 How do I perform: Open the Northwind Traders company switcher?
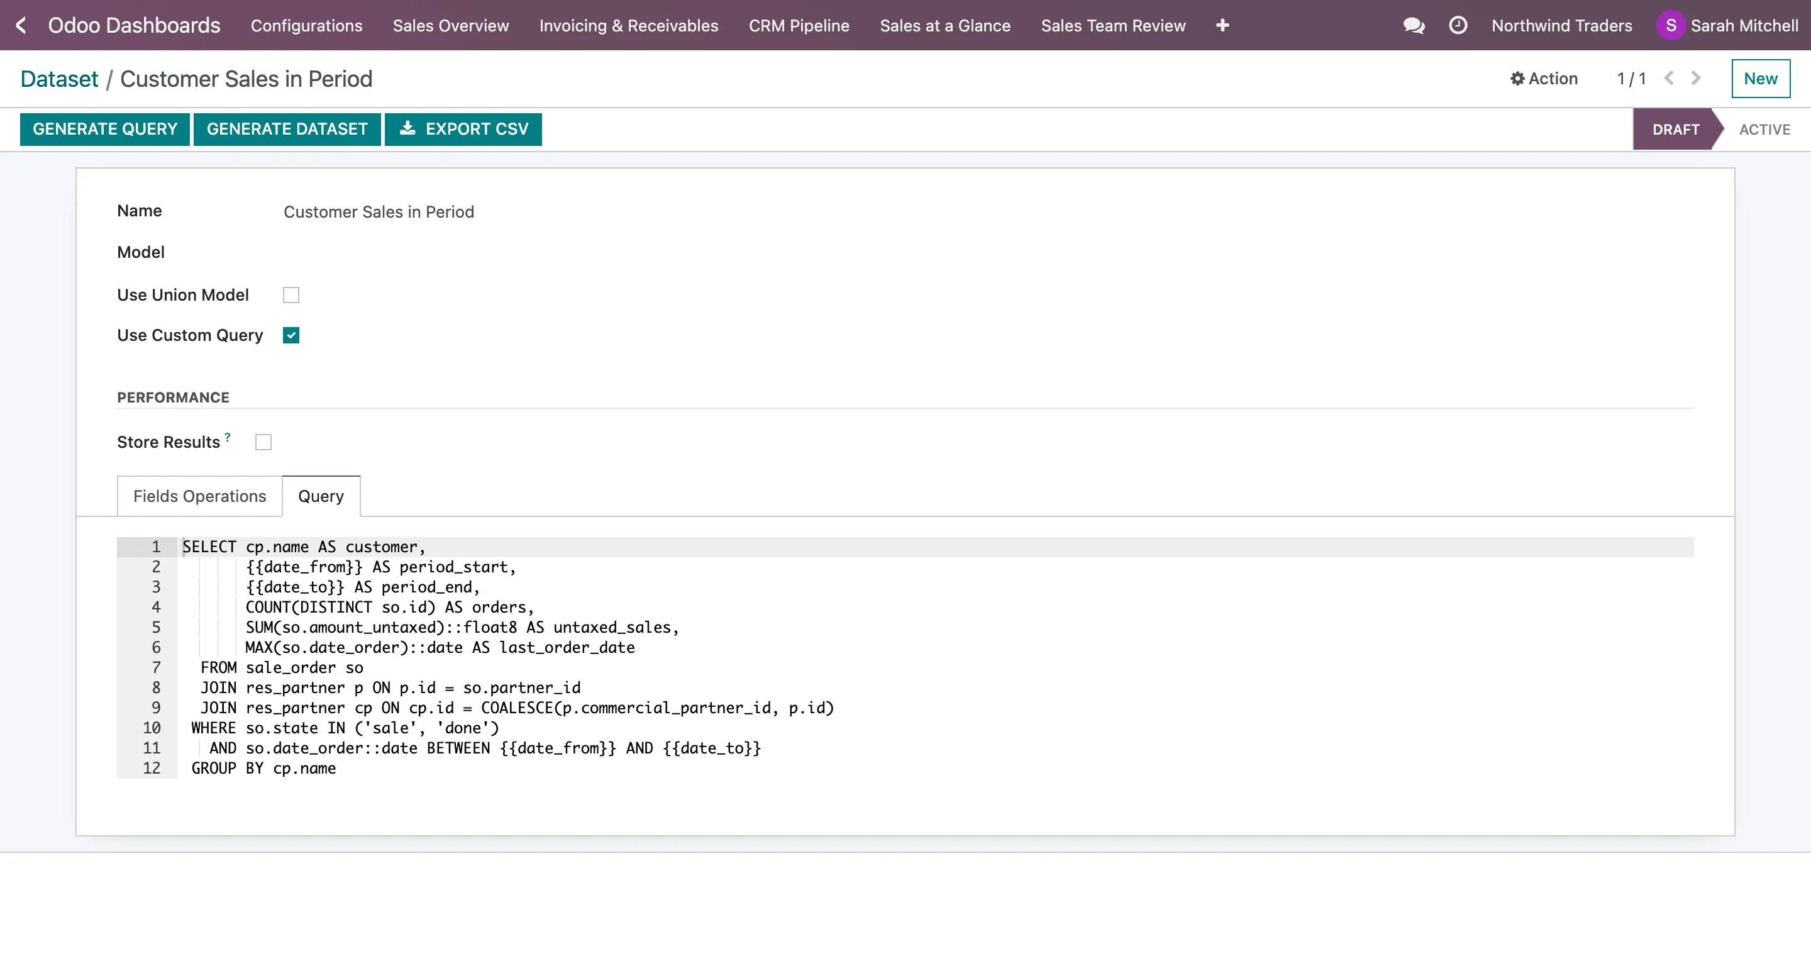click(1561, 25)
